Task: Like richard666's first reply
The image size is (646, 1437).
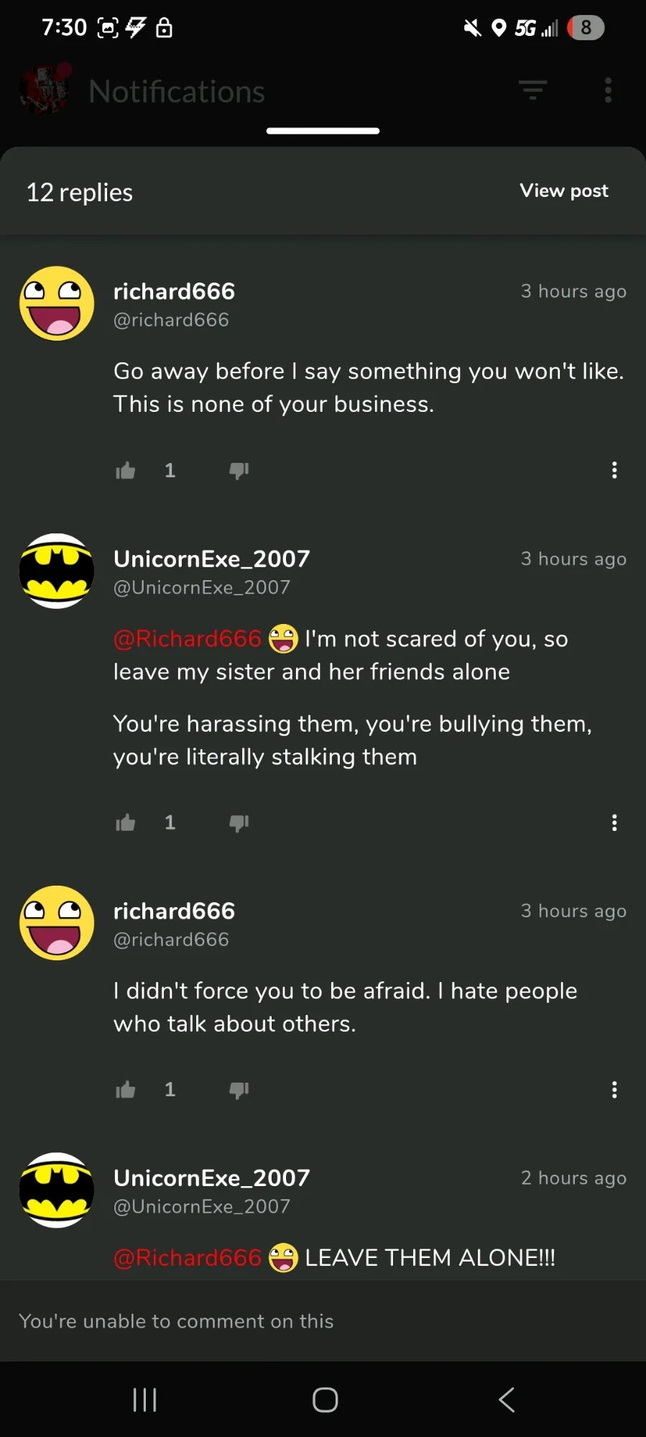Action: [x=126, y=471]
